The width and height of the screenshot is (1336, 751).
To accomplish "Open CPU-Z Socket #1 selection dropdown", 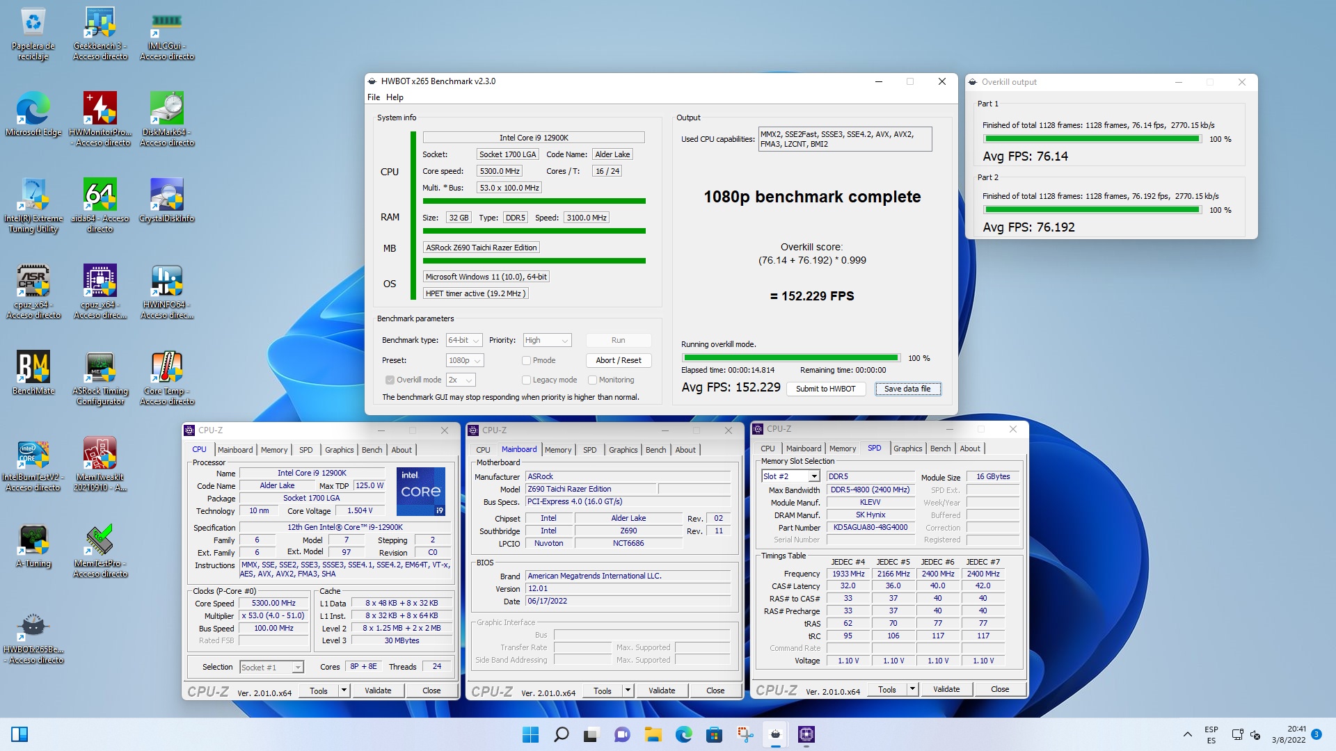I will coord(271,668).
